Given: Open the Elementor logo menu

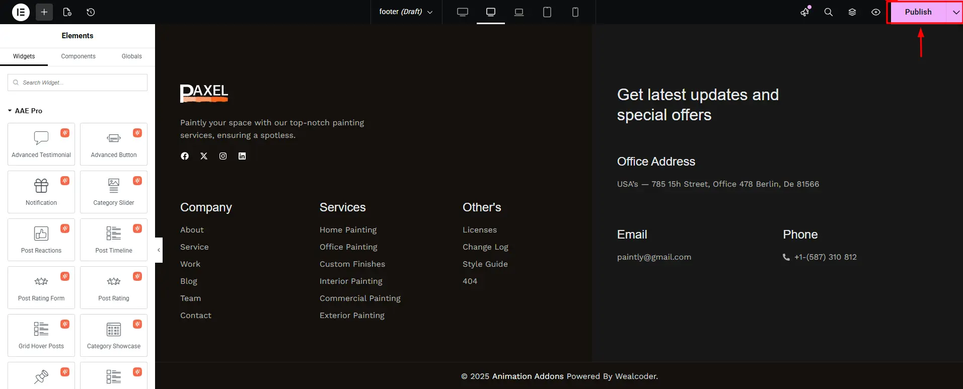Looking at the screenshot, I should click(x=21, y=12).
